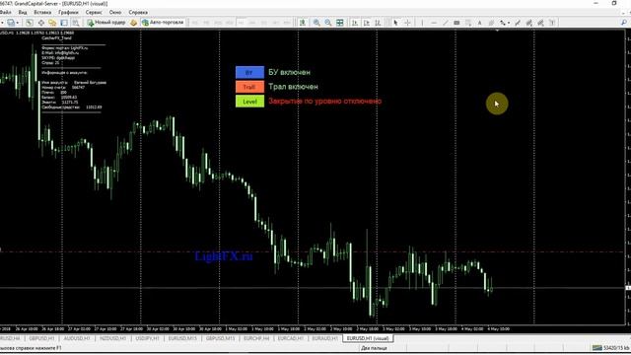Open the Navigator yellow folder icon
The height and width of the screenshot is (355, 631).
pyautogui.click(x=52, y=23)
